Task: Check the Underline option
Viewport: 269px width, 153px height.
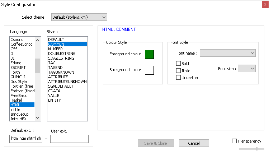Action: [x=178, y=77]
